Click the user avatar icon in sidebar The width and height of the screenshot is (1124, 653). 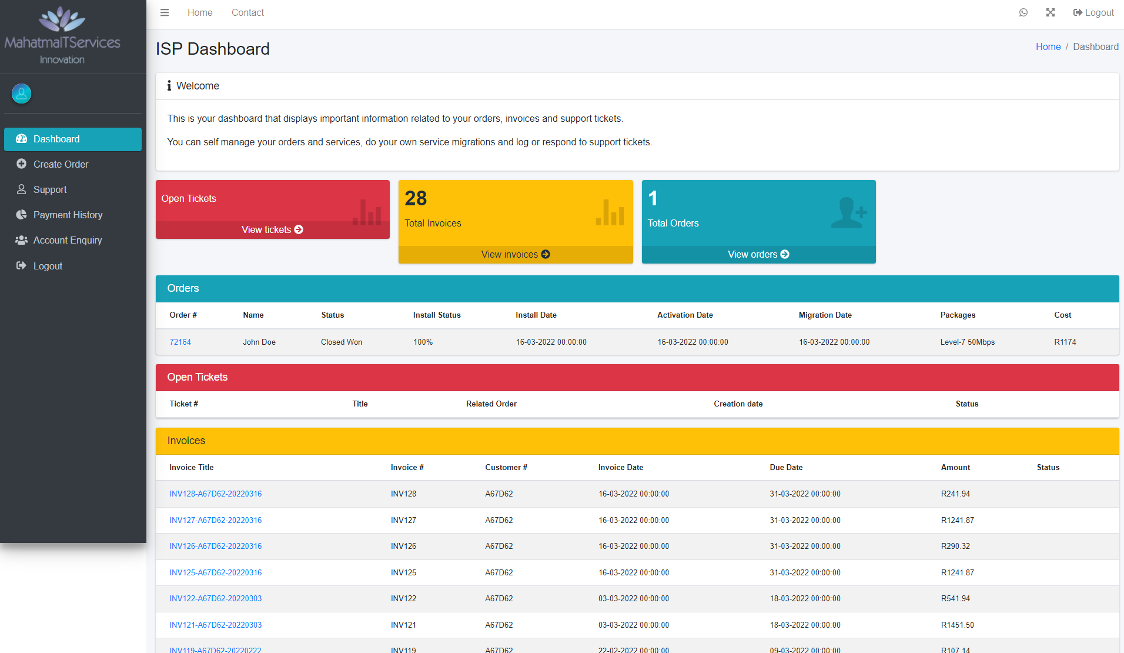[x=22, y=94]
